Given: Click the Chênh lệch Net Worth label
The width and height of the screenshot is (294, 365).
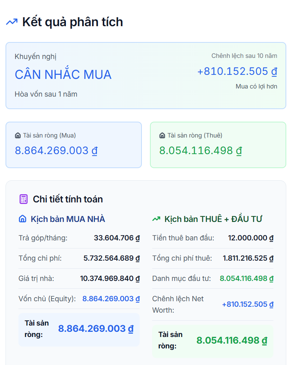Looking at the screenshot, I should coord(178,304).
